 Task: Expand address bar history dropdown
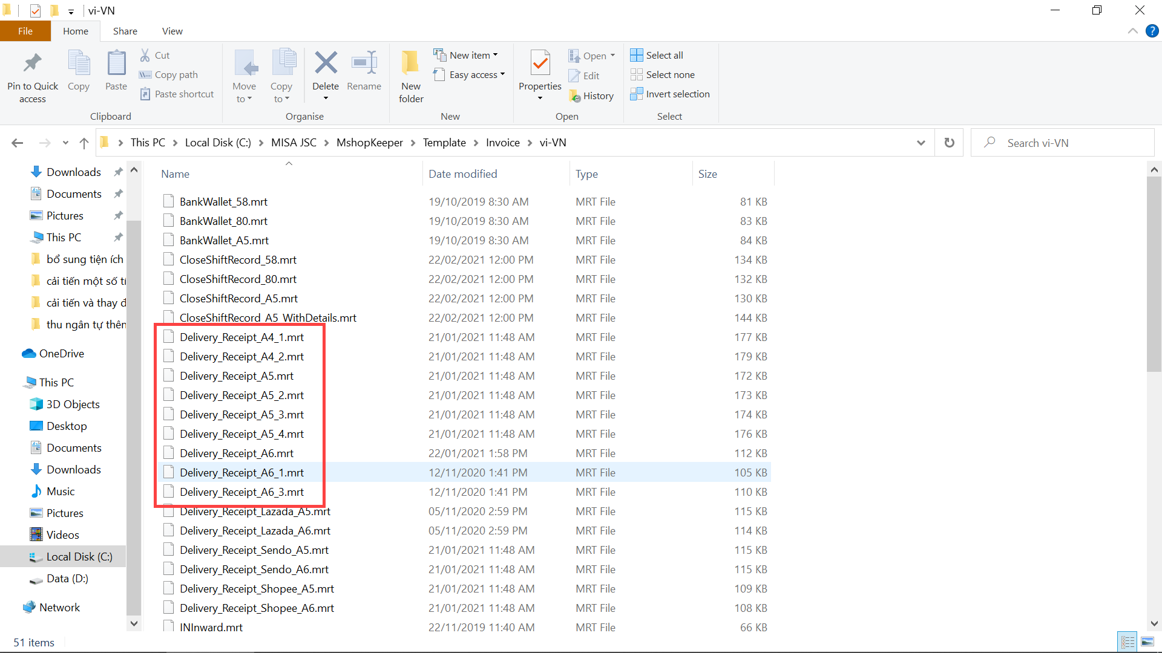921,143
